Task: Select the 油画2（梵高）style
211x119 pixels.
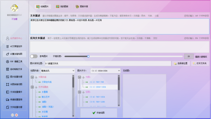Action: [x=48, y=107]
